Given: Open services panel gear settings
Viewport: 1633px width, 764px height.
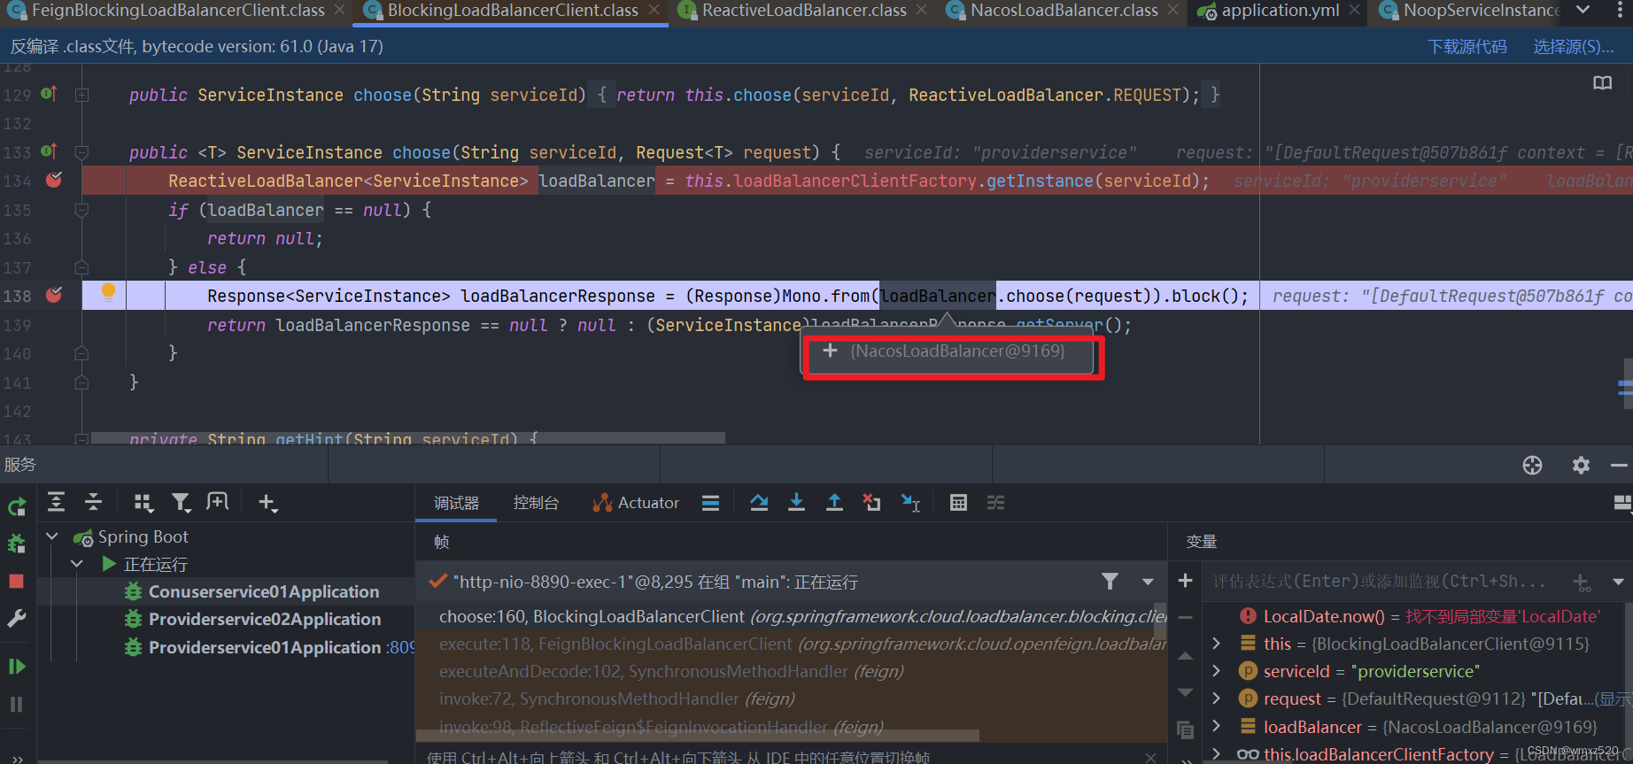Looking at the screenshot, I should (1581, 465).
